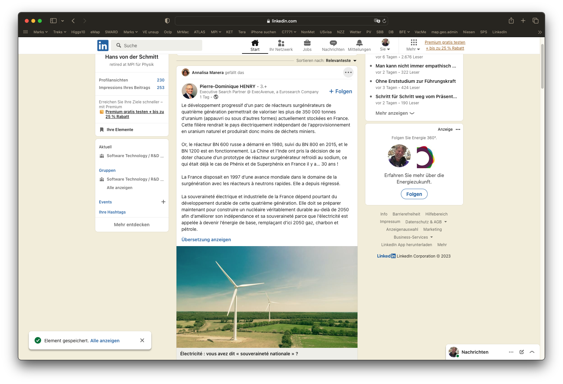563x384 pixels.
Task: Reload the page in Safari
Action: click(384, 21)
